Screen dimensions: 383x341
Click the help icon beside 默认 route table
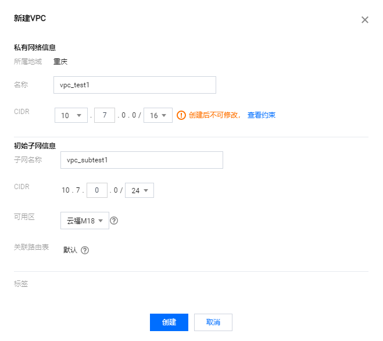pyautogui.click(x=85, y=250)
